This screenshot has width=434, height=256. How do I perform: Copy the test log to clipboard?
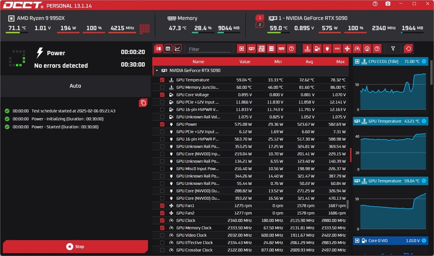(x=143, y=103)
